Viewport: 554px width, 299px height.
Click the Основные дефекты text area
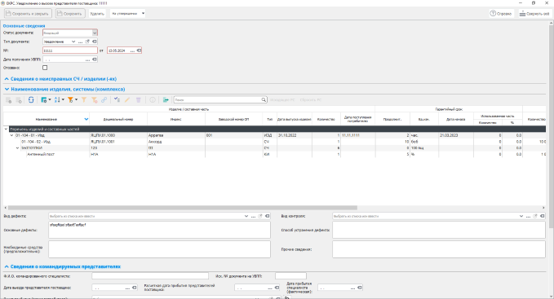click(x=159, y=230)
